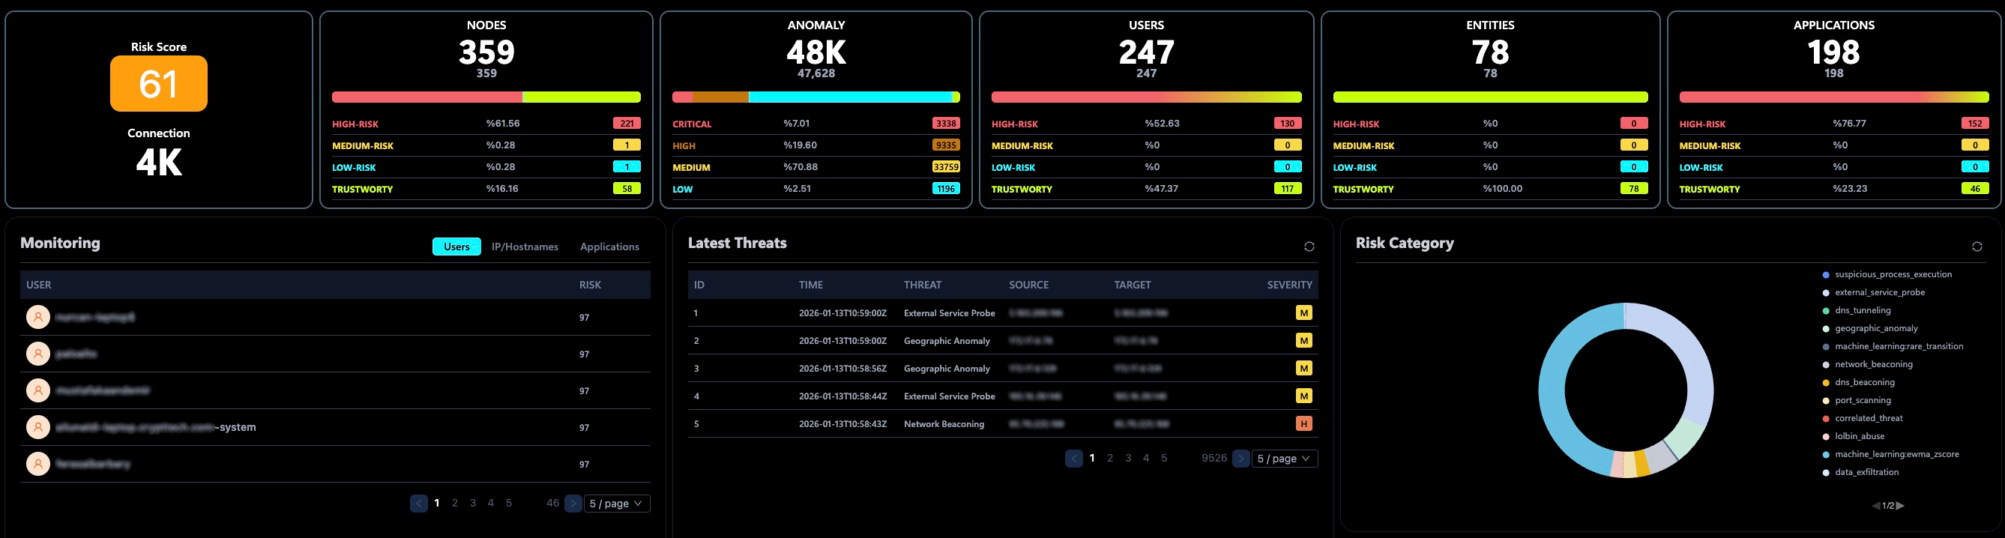
Task: Click the H severity badge for Network Beaconing
Action: (1303, 424)
